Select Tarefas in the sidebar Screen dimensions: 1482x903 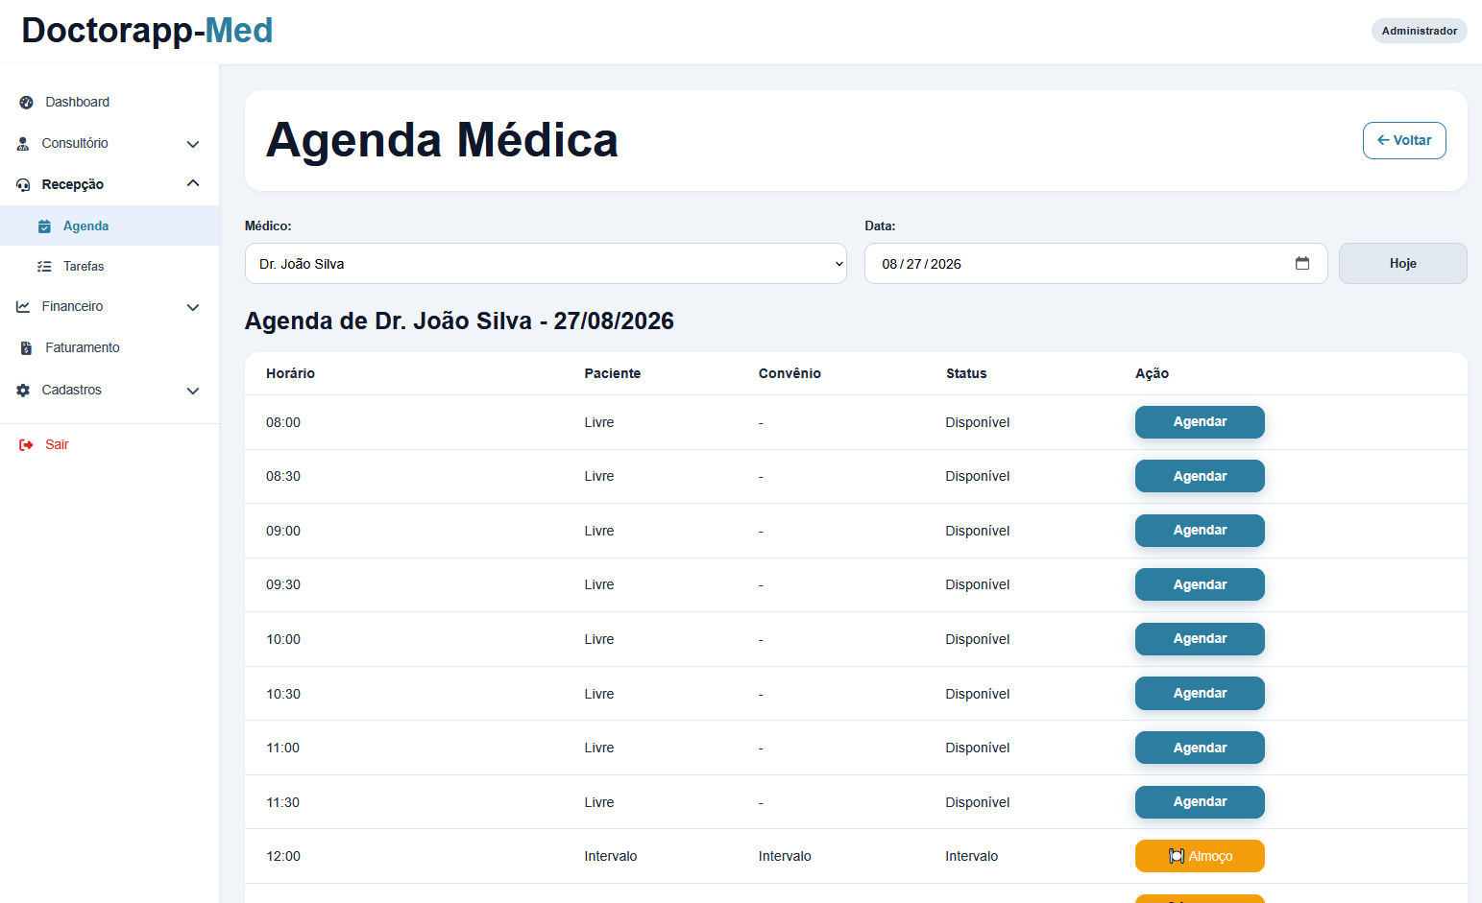coord(109,267)
